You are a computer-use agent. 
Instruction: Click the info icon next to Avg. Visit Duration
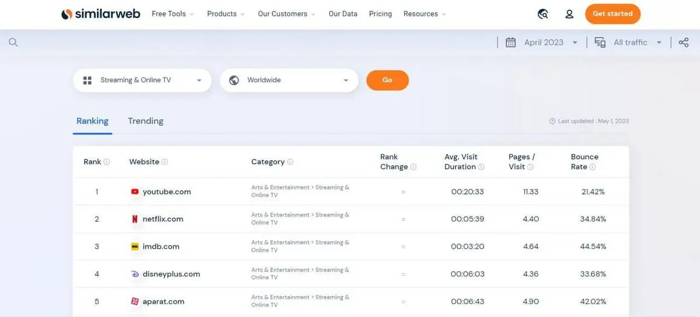481,167
